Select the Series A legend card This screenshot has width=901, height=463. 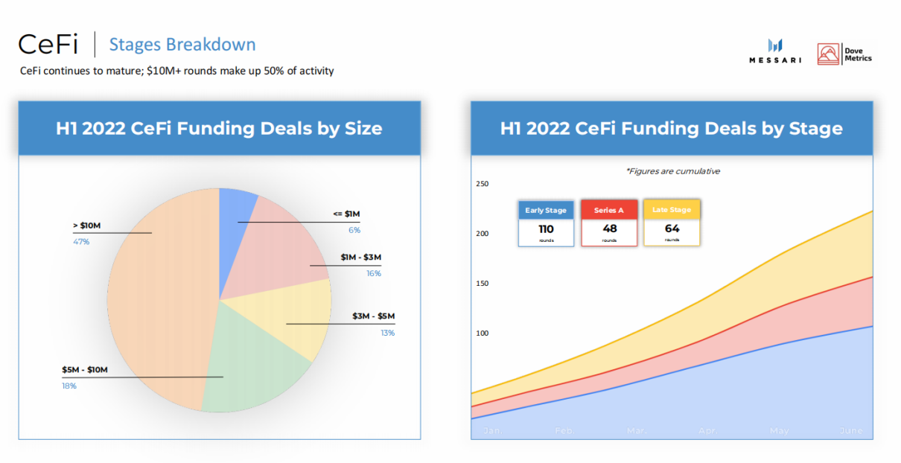point(609,223)
